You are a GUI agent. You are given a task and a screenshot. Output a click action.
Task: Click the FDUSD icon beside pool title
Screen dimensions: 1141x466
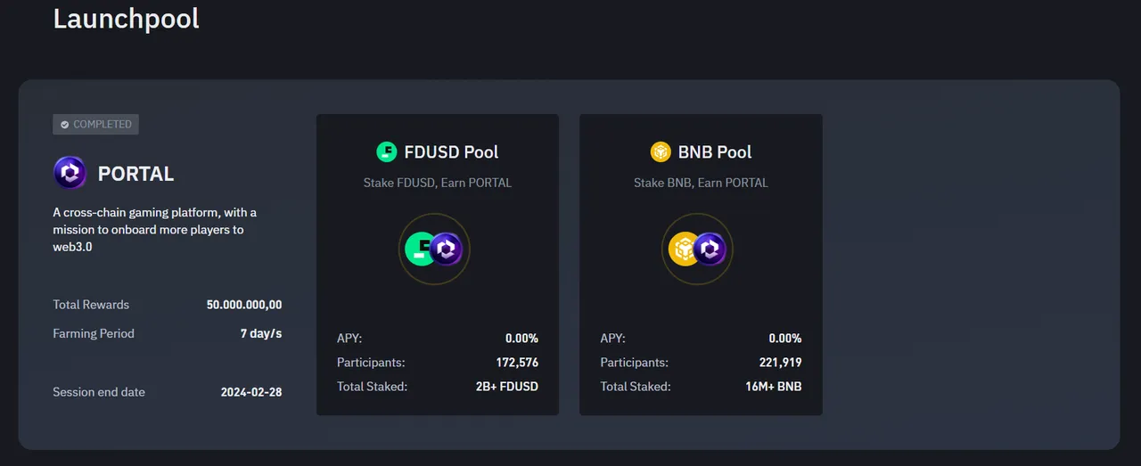click(386, 151)
